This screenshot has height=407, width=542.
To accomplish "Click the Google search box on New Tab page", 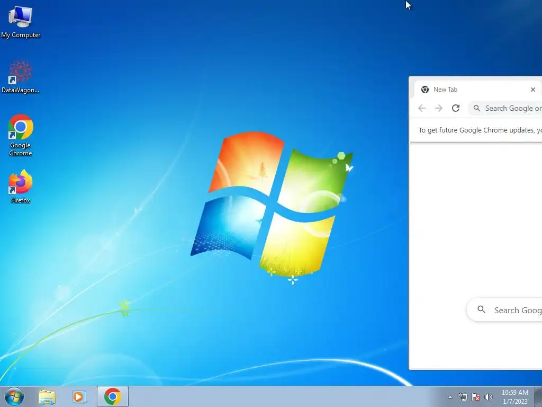I will [x=504, y=309].
